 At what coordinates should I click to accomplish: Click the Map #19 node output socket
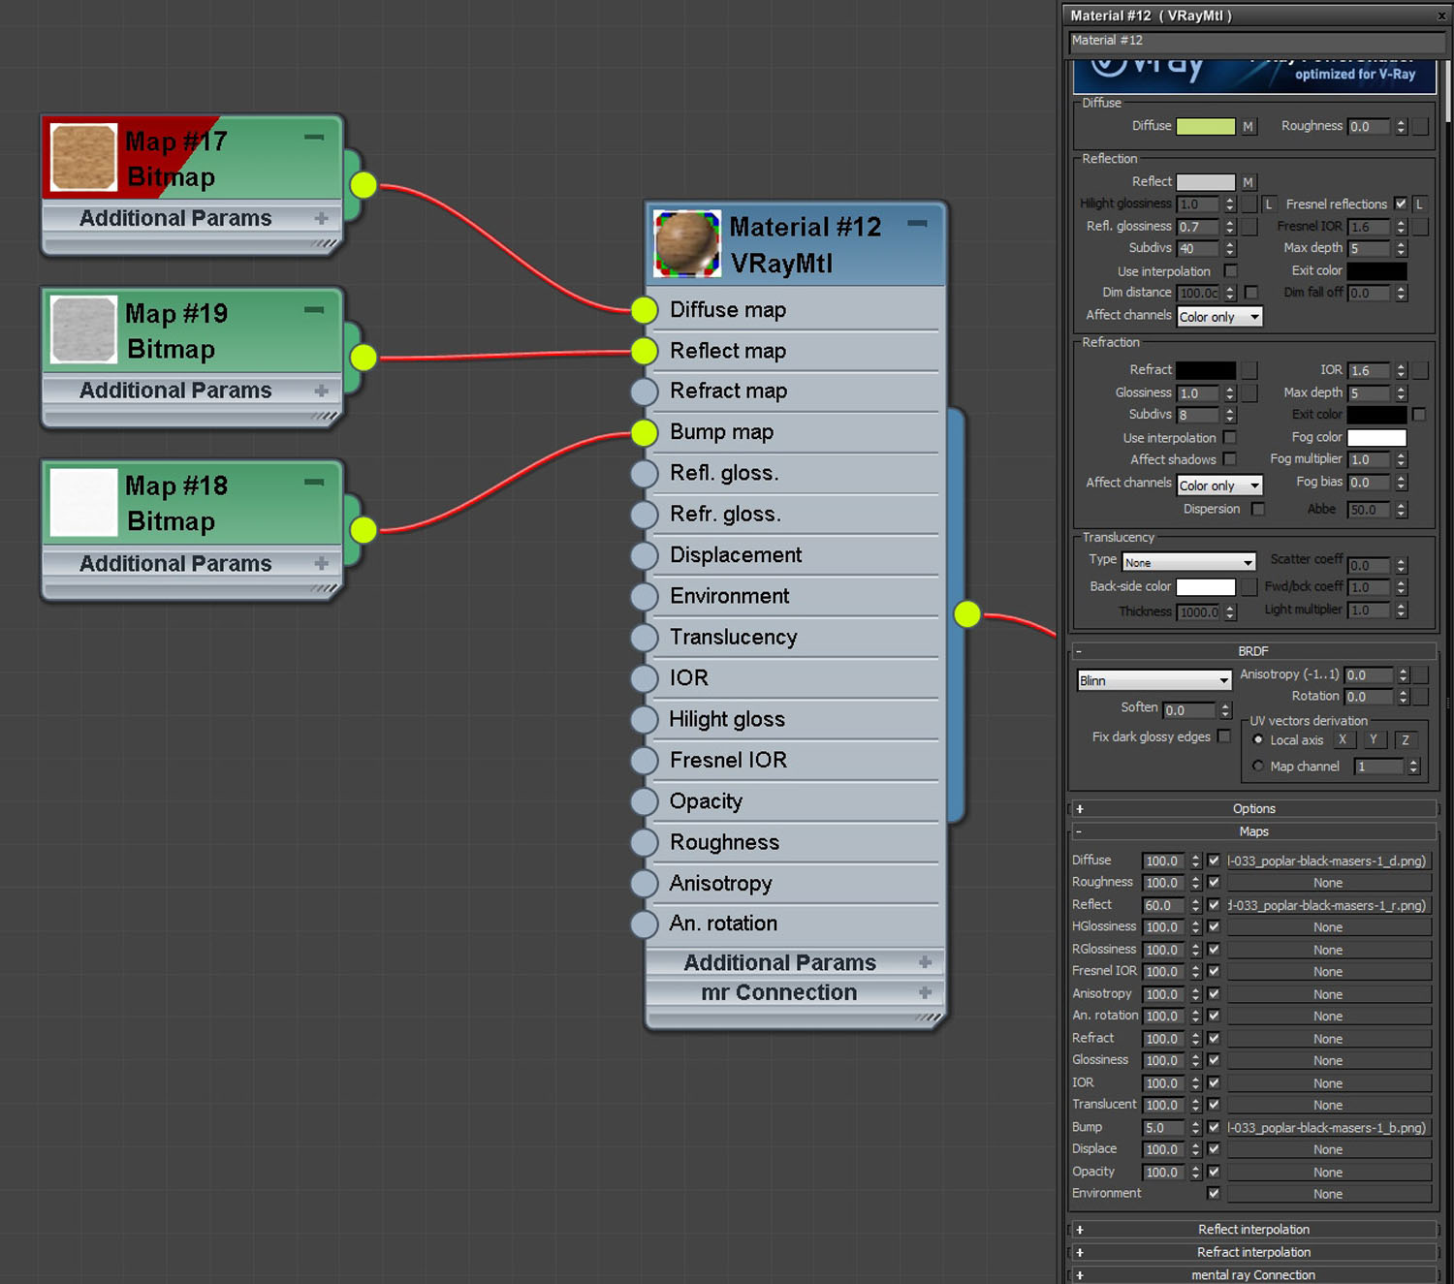[363, 358]
